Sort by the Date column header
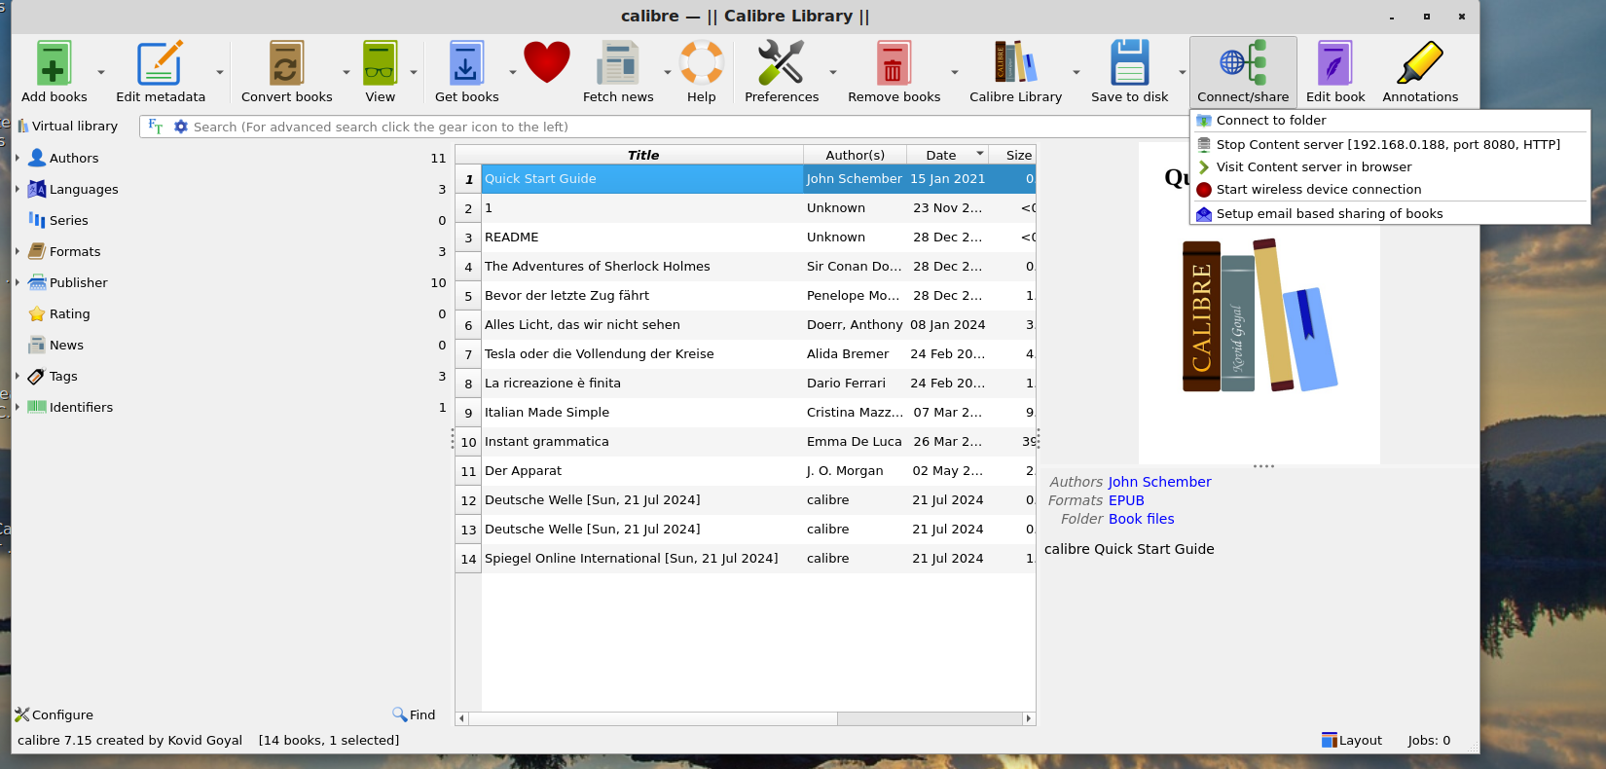The height and width of the screenshot is (769, 1606). [x=947, y=155]
